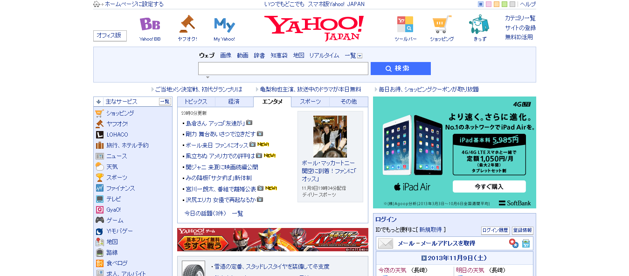Click the 登録情報 button
The width and height of the screenshot is (629, 276).
[523, 231]
